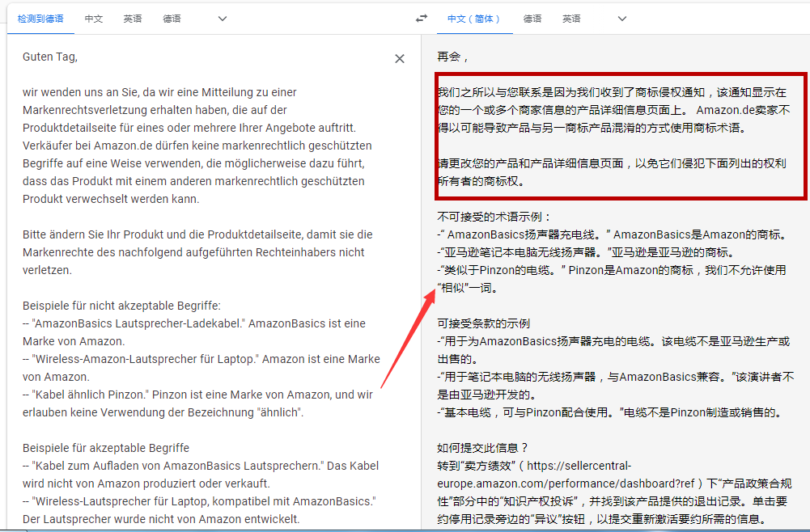Screen dimensions: 810x532
Task: Click the greeting line "Guten Tag"
Action: 49,57
